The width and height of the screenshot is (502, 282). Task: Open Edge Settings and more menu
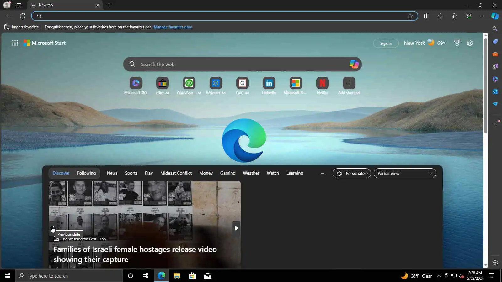(482, 16)
